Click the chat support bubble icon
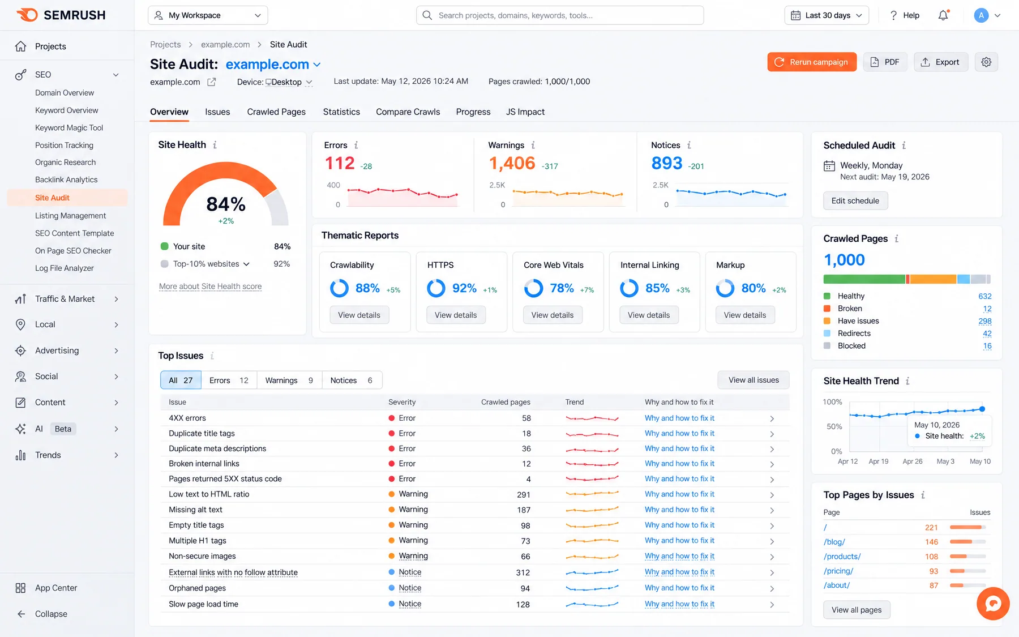 click(993, 604)
